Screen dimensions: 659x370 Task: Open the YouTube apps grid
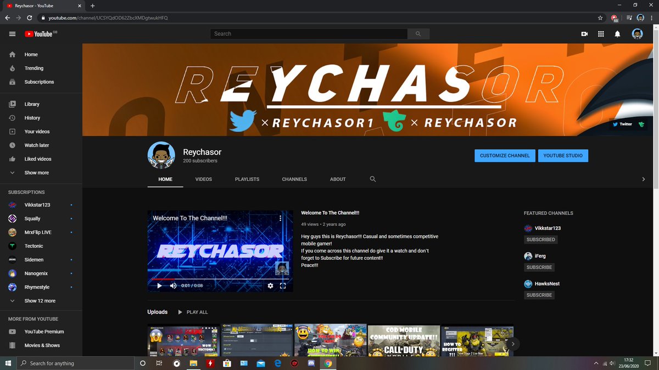tap(601, 34)
